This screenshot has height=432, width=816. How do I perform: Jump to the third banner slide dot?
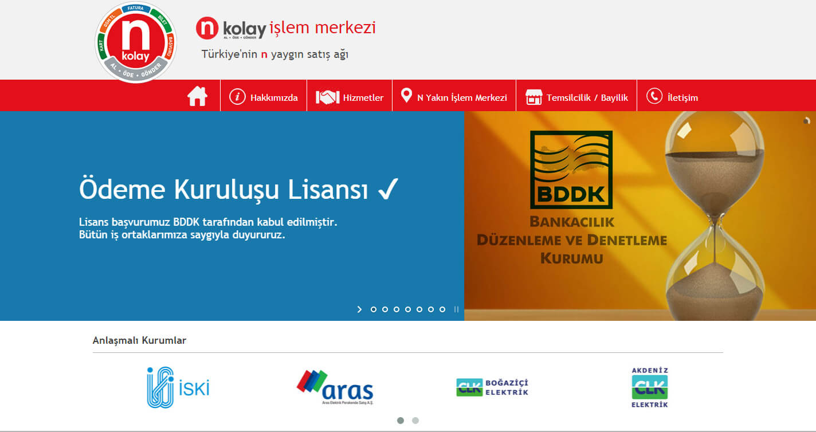coord(397,309)
